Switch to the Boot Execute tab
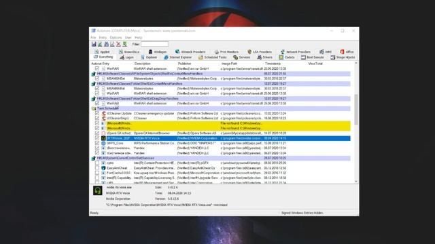435x244 pixels. (313, 57)
